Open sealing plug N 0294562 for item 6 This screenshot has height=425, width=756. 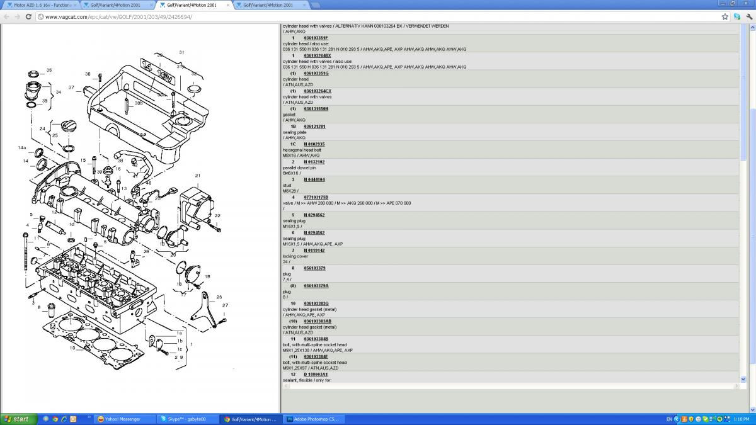(x=314, y=232)
